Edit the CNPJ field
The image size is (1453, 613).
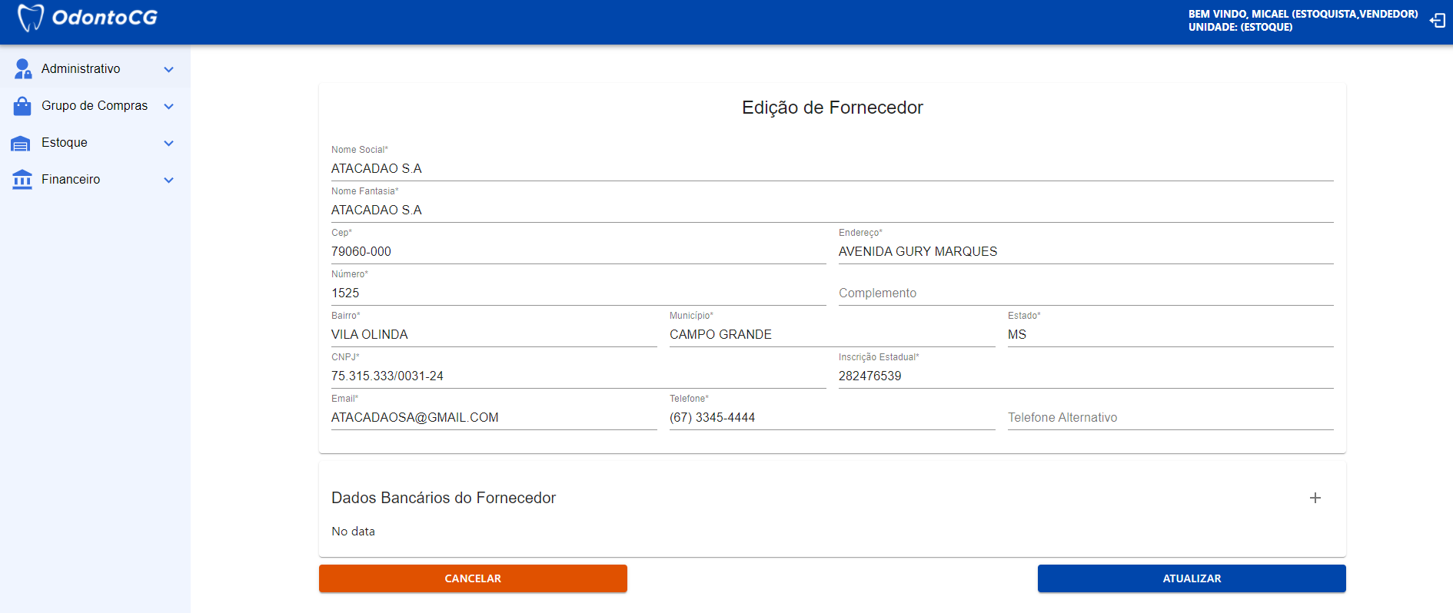tap(577, 376)
